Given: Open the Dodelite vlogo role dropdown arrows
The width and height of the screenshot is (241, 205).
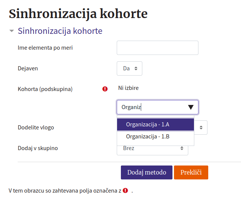Looking at the screenshot, I should 201,128.
